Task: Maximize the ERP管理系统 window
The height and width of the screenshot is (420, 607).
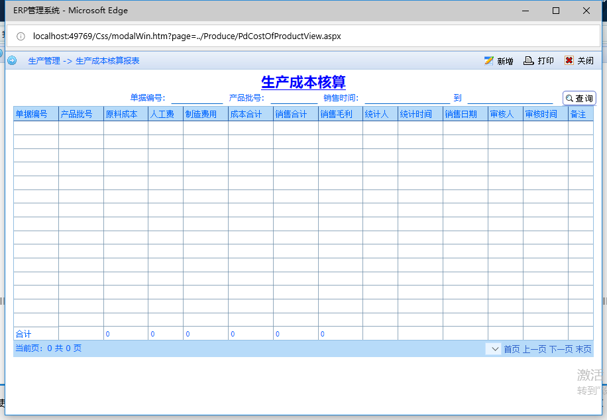Action: tap(556, 11)
